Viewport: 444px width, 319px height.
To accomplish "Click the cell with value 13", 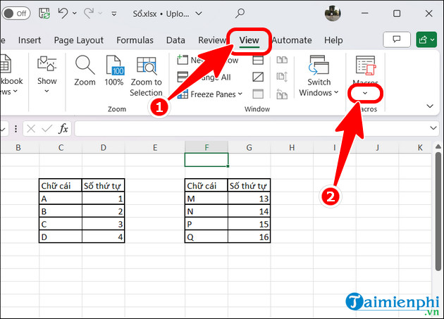I will 249,199.
